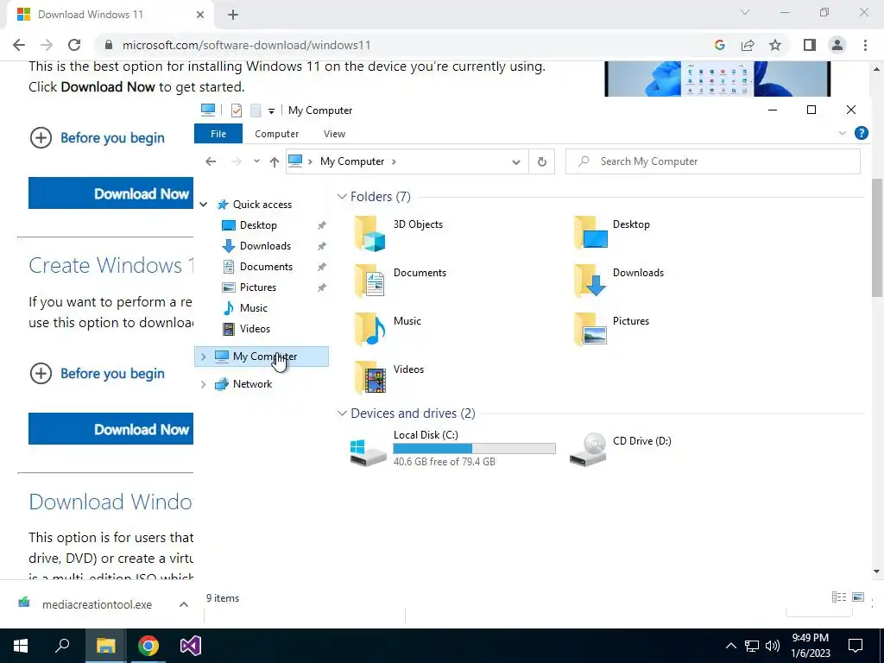
Task: Open the address bar history dropdown
Action: pyautogui.click(x=516, y=161)
